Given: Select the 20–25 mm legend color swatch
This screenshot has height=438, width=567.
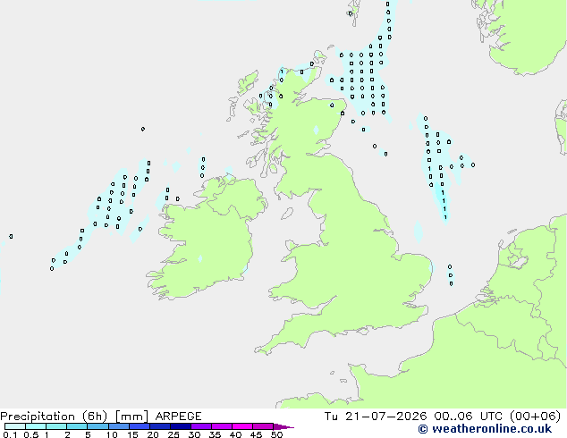Looking at the screenshot, I should tap(160, 426).
